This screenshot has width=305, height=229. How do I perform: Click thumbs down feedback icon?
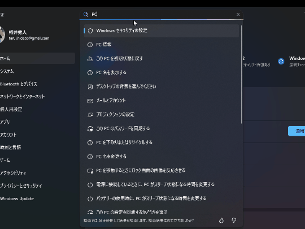[234, 221]
